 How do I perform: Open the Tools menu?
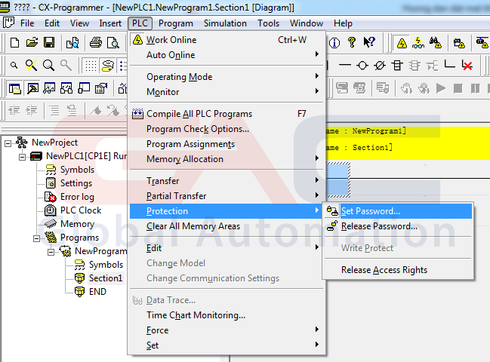pyautogui.click(x=268, y=23)
